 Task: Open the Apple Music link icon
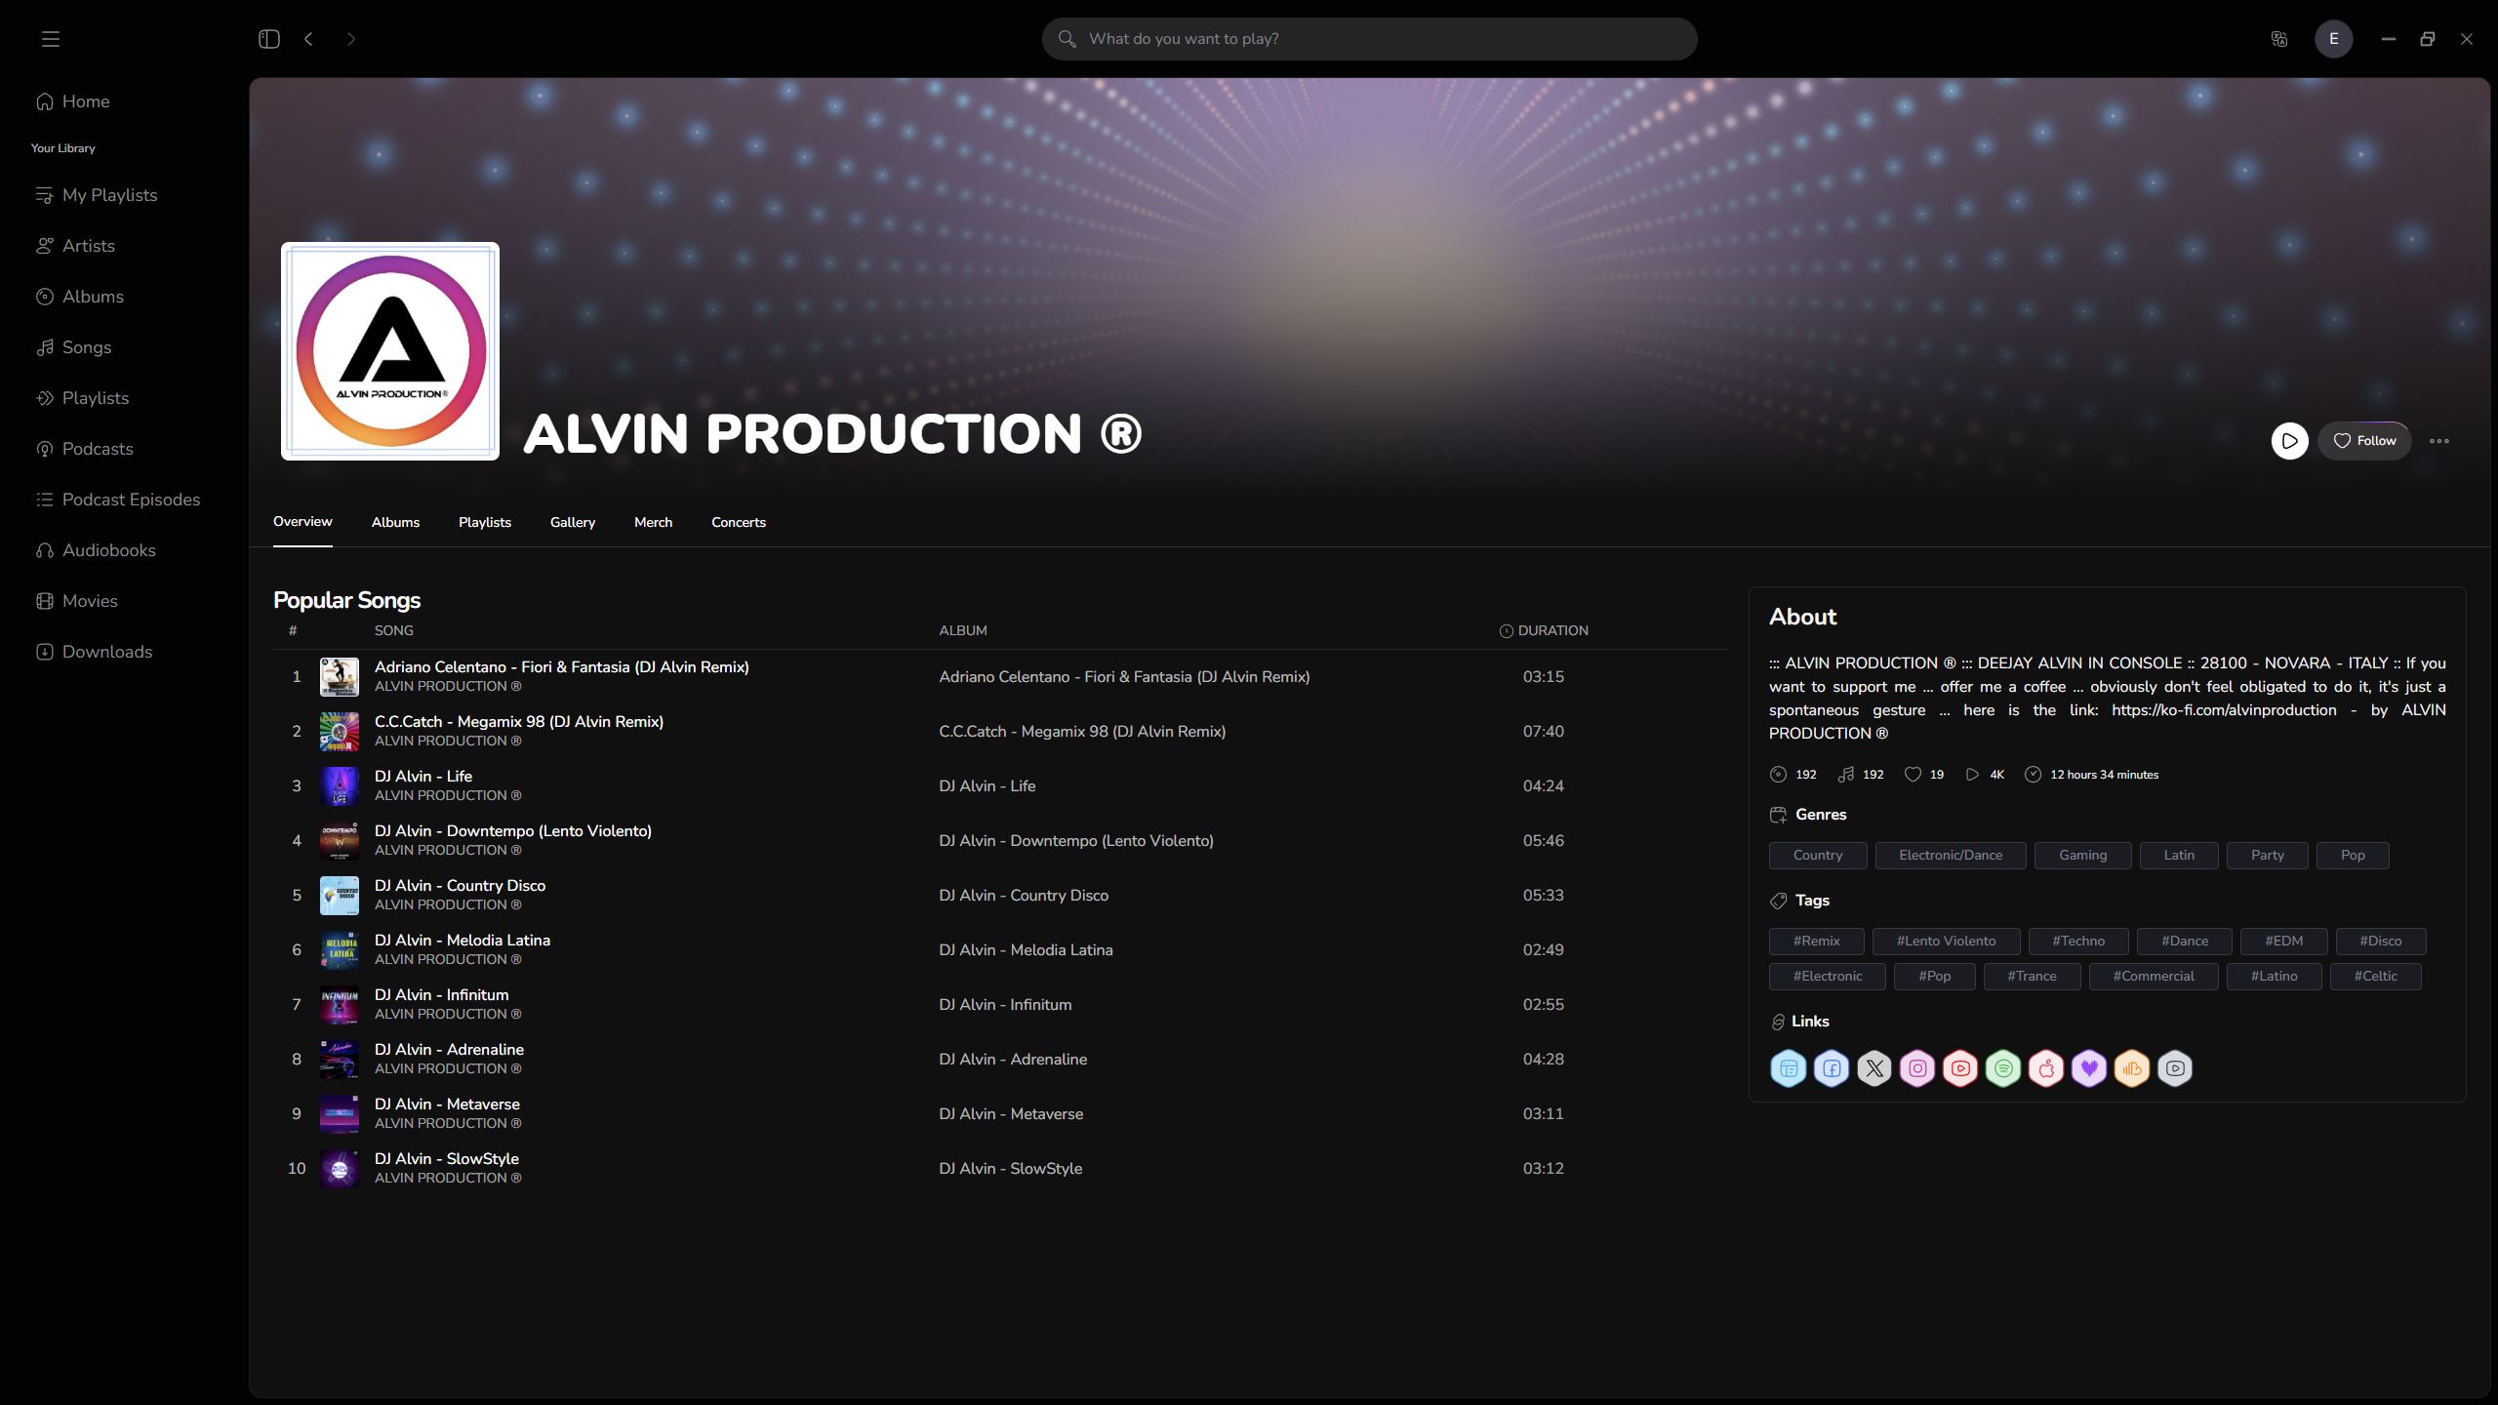[x=2046, y=1068]
